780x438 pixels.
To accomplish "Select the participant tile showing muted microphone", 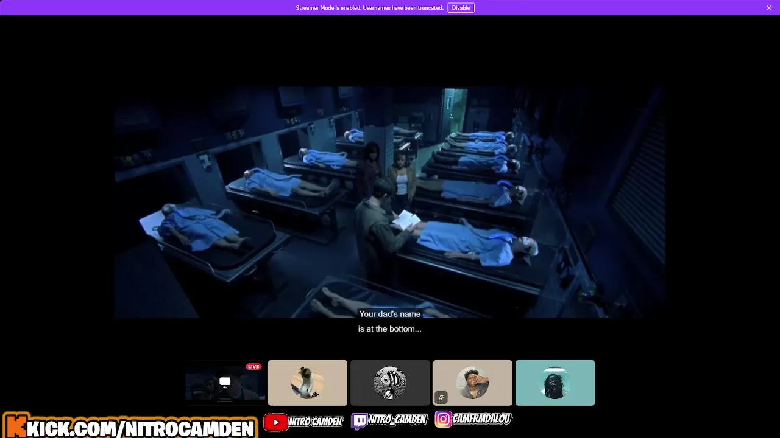I will 472,383.
